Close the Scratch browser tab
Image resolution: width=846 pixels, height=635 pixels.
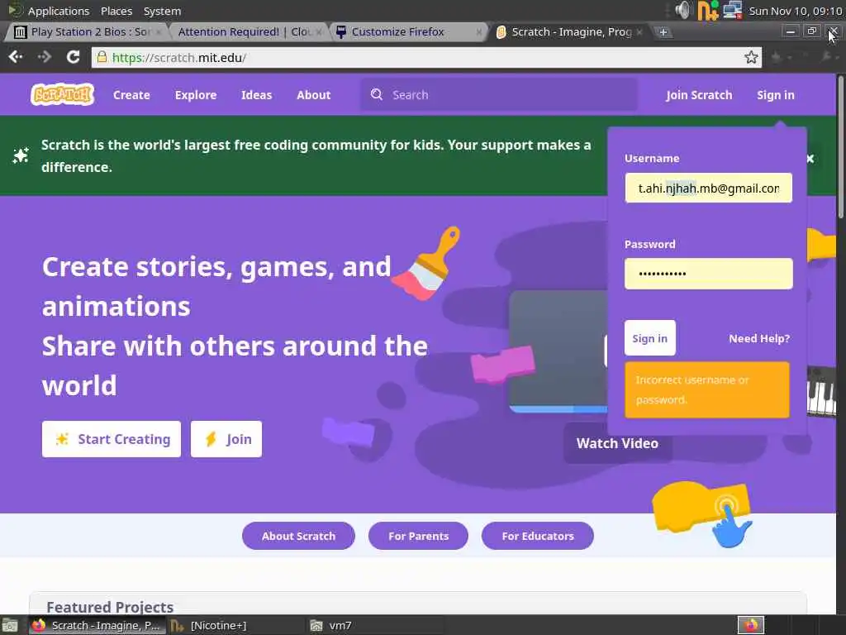tap(639, 32)
